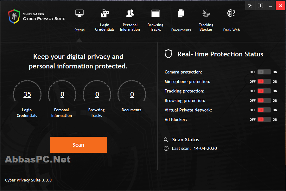This screenshot has height=191, width=286.
Task: Open the Login Credentials padlock icon
Action: click(105, 13)
